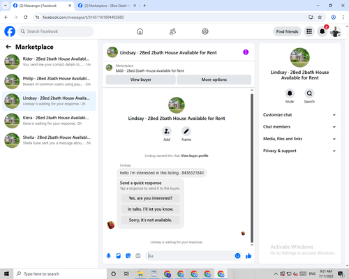Click the back arrow beside Marketplace
This screenshot has height=279, width=349.
tap(8, 47)
